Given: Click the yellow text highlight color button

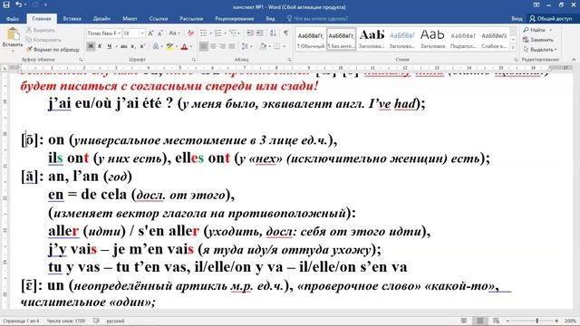Looking at the screenshot, I should [169, 46].
